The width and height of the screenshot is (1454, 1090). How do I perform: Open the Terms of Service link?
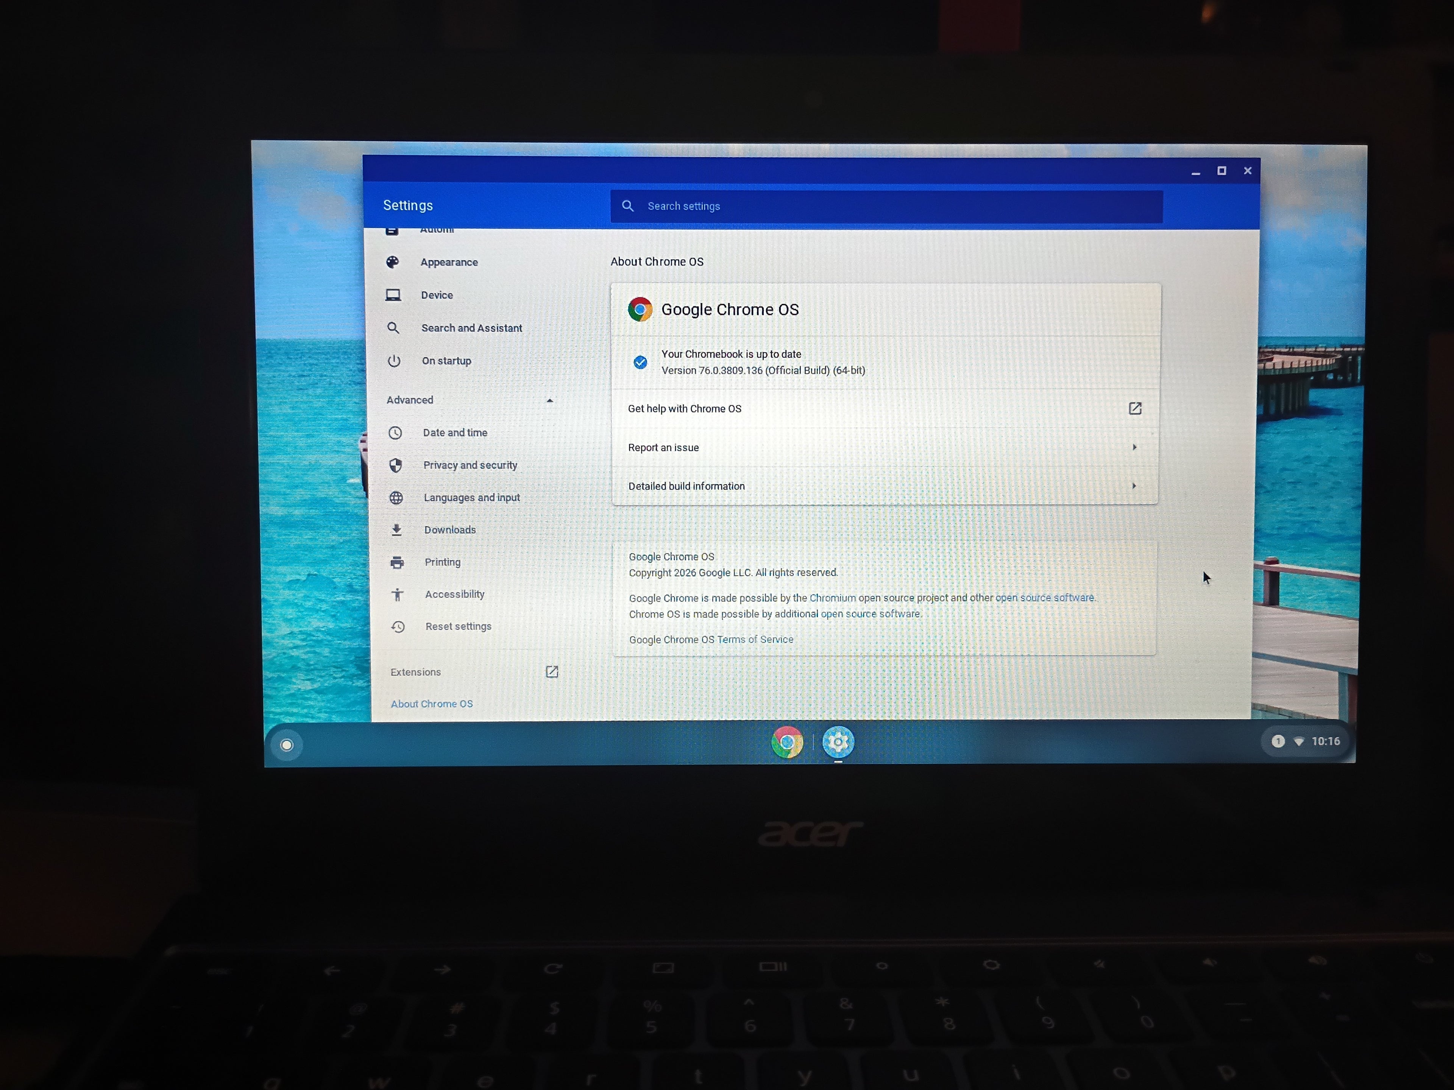[x=755, y=639]
